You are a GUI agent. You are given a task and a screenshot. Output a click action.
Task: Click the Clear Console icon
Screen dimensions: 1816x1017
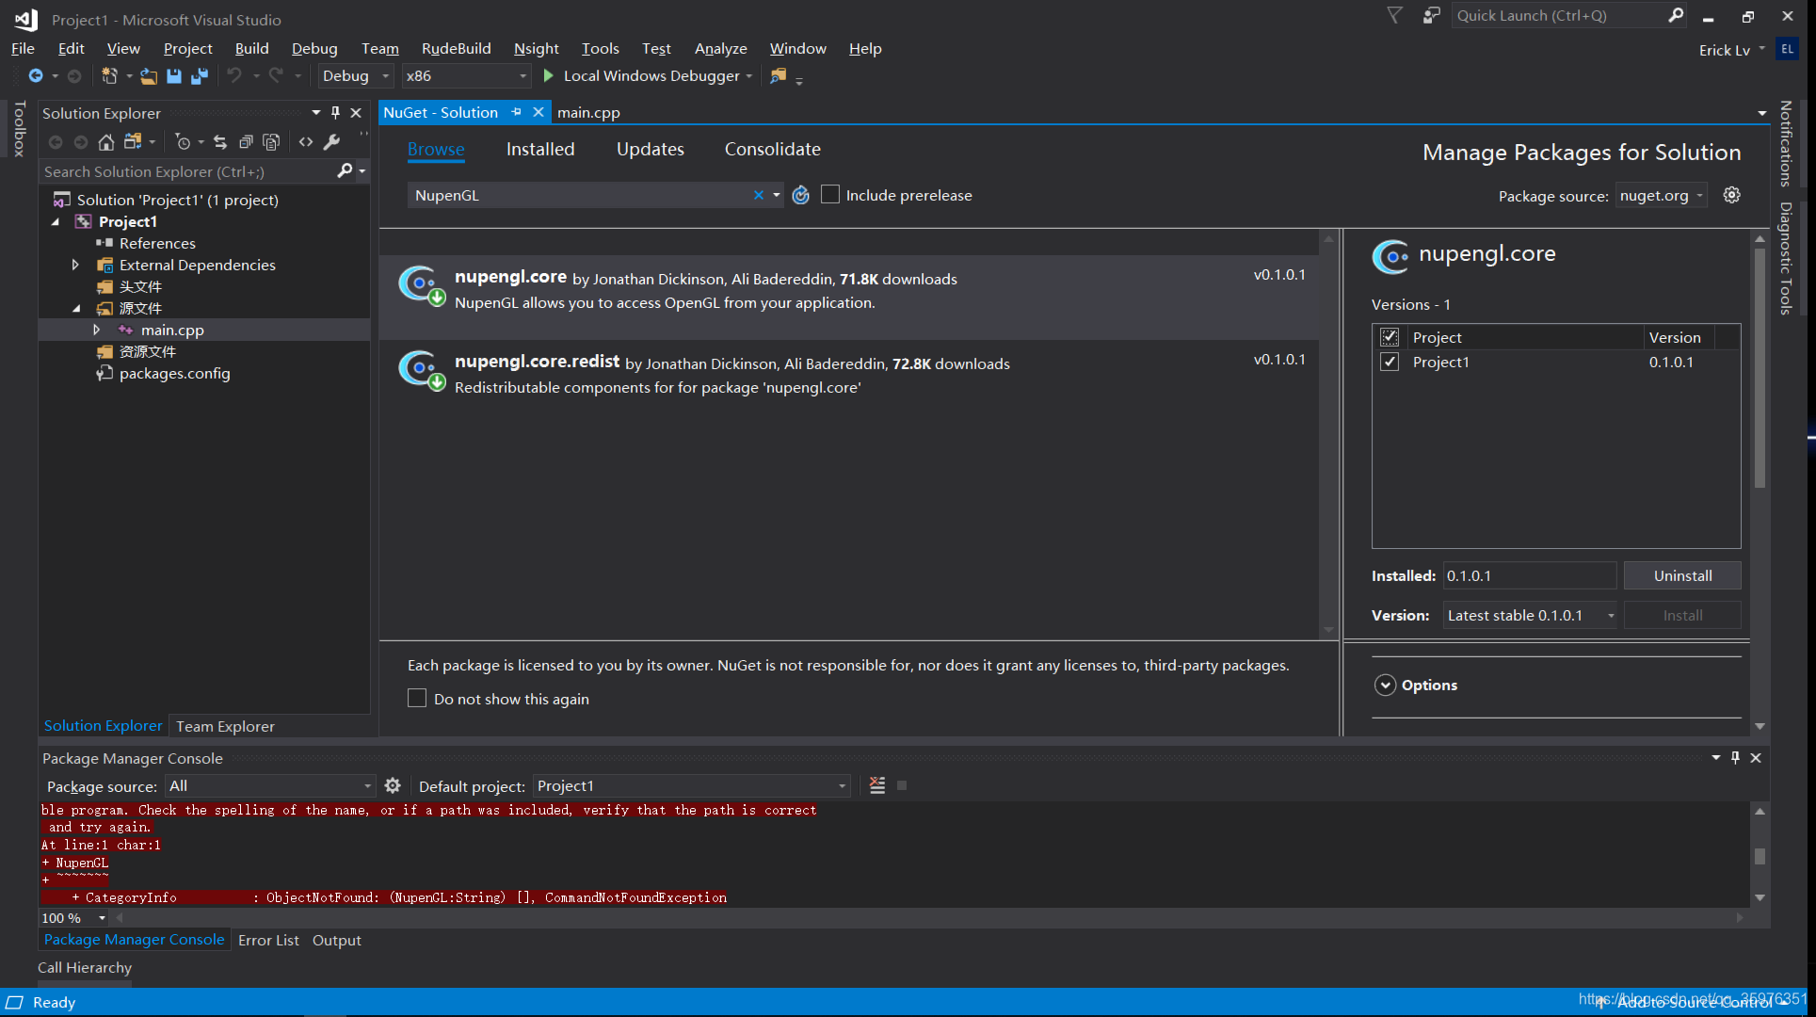[877, 785]
